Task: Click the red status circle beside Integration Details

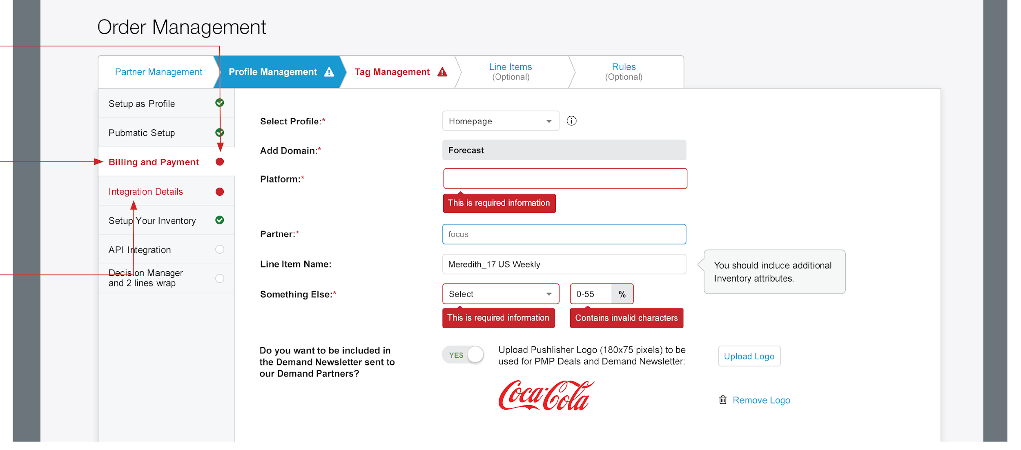Action: pos(220,191)
